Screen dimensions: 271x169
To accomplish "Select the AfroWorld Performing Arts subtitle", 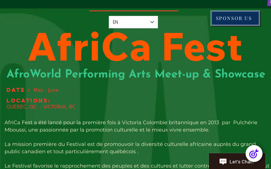I will [x=135, y=74].
